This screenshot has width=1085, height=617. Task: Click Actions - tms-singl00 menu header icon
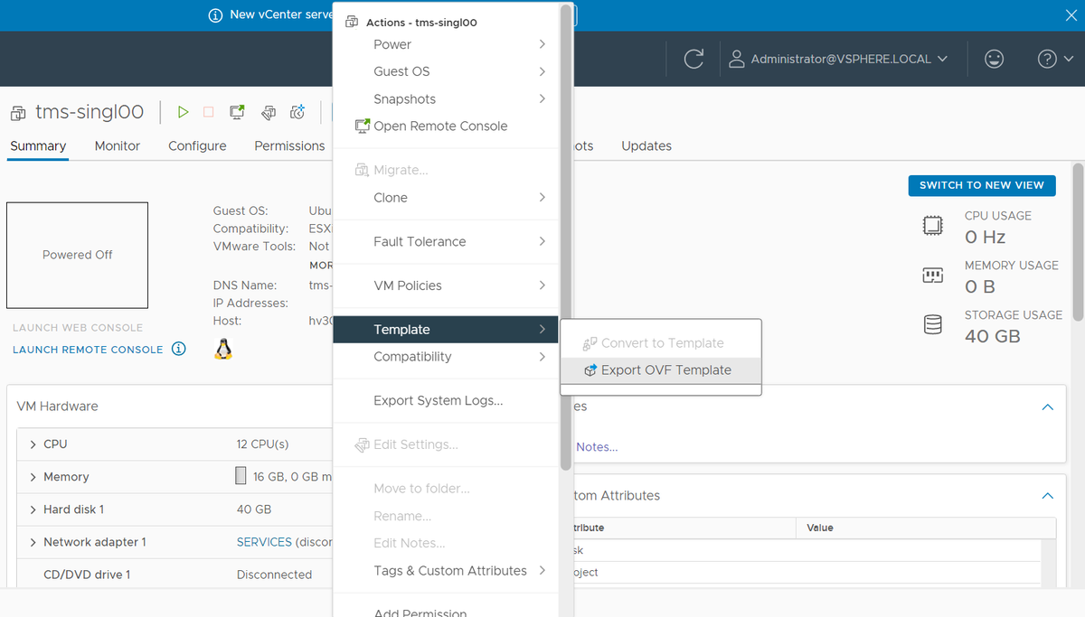tap(351, 22)
